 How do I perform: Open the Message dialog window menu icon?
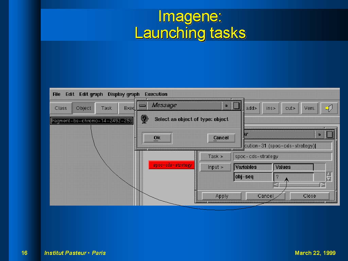click(142, 106)
